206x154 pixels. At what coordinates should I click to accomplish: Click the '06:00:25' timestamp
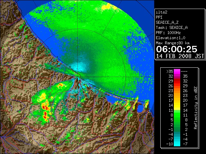(177, 49)
